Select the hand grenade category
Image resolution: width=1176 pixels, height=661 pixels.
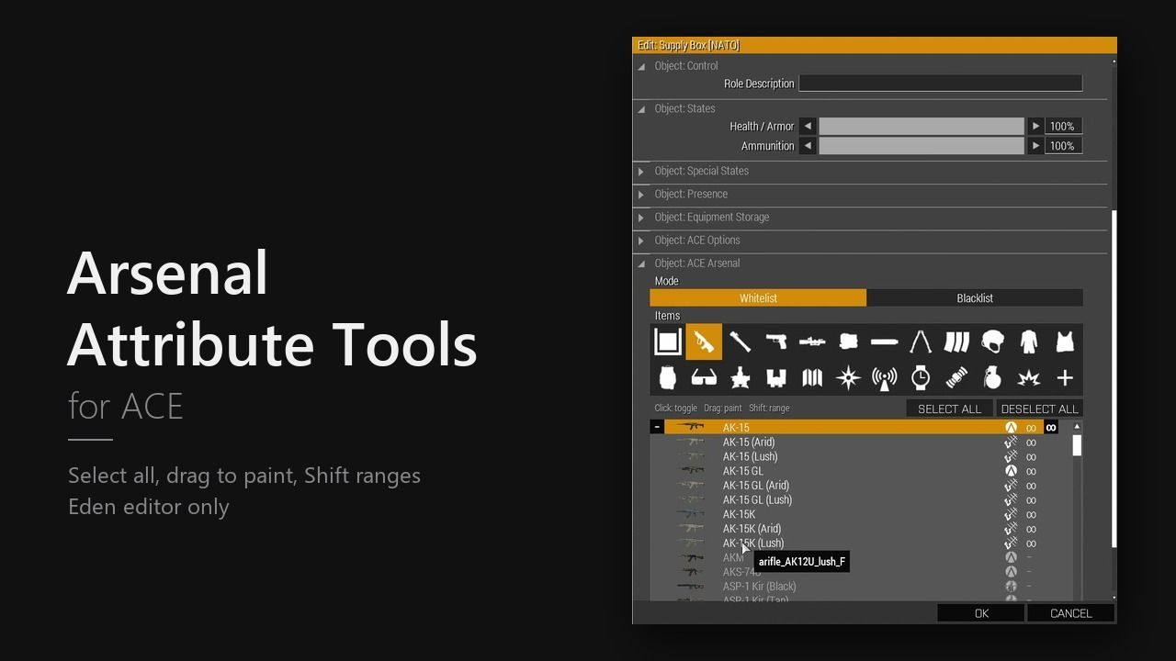pos(992,377)
